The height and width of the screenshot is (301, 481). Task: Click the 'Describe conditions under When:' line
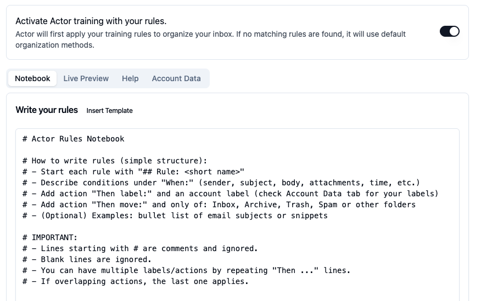tap(221, 183)
